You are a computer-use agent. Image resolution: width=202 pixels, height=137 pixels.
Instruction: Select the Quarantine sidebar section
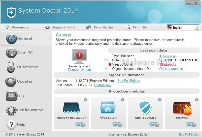(x=26, y=67)
